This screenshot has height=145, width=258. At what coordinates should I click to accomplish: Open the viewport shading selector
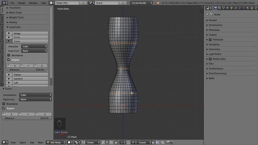point(70,142)
